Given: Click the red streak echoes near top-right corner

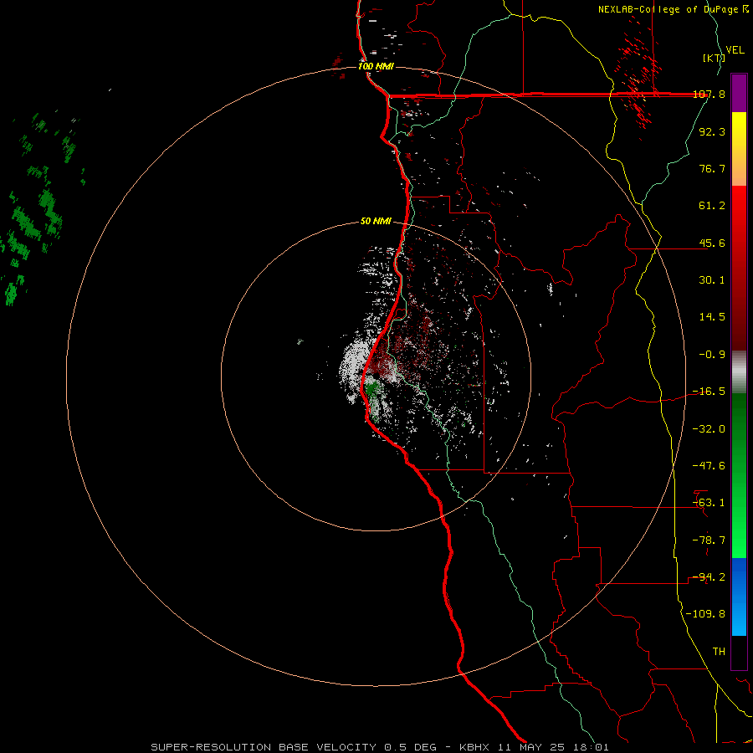Looking at the screenshot, I should coord(637,79).
